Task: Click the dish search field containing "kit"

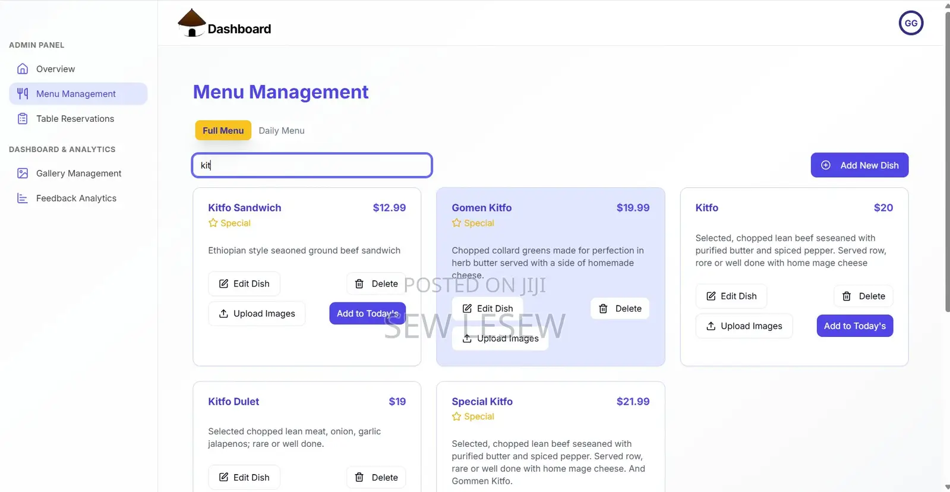Action: pos(312,165)
